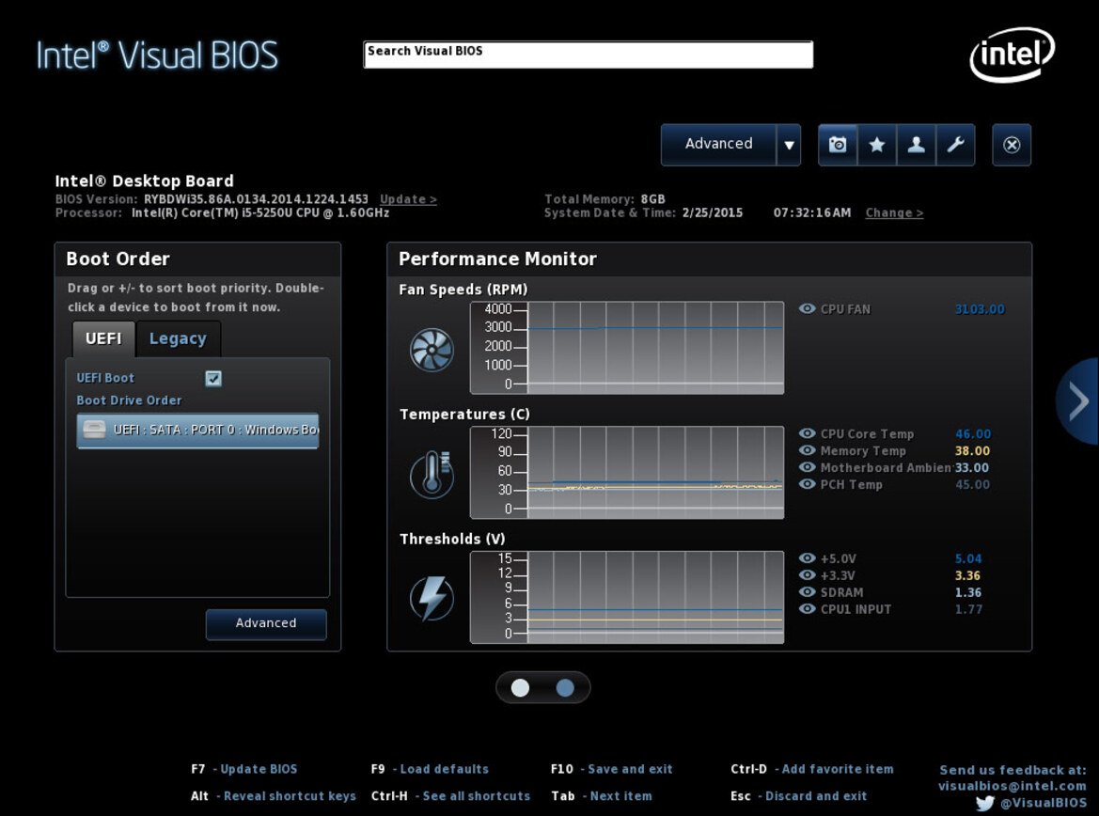Click the circled X exit icon
1099x816 pixels.
pos(1012,145)
